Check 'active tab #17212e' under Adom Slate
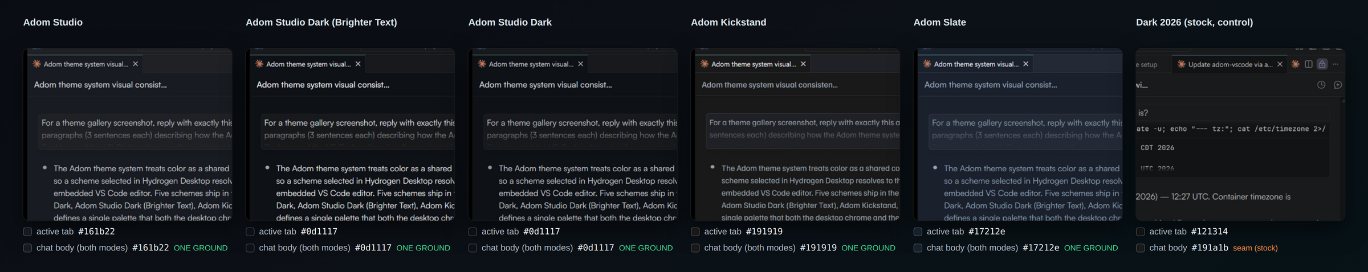The image size is (1368, 272). coord(918,232)
